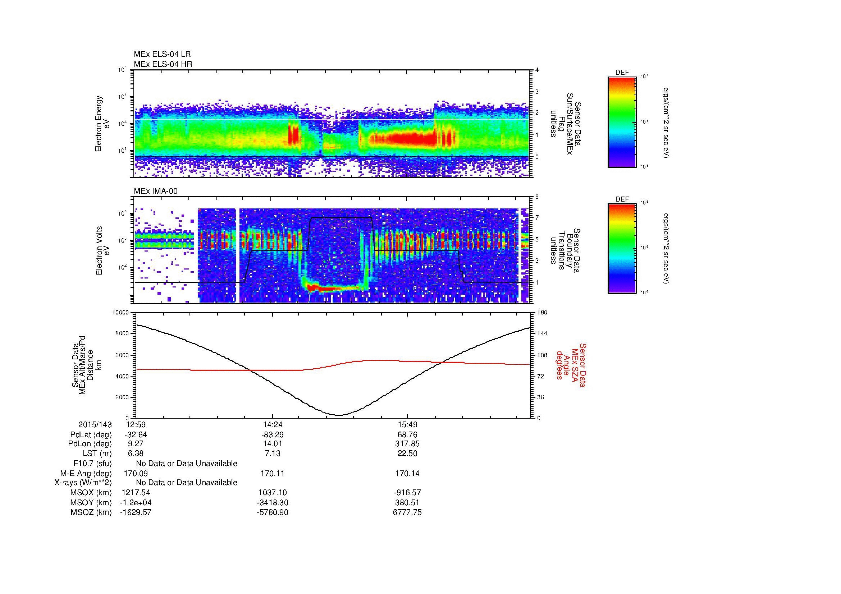Click X-rays 'No Data or Data Unavailable' text
Screen dimensions: 841x594
(187, 483)
